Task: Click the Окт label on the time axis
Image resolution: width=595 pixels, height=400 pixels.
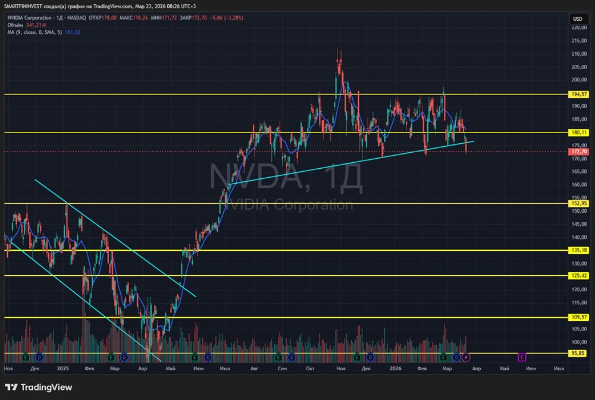Action: point(310,368)
